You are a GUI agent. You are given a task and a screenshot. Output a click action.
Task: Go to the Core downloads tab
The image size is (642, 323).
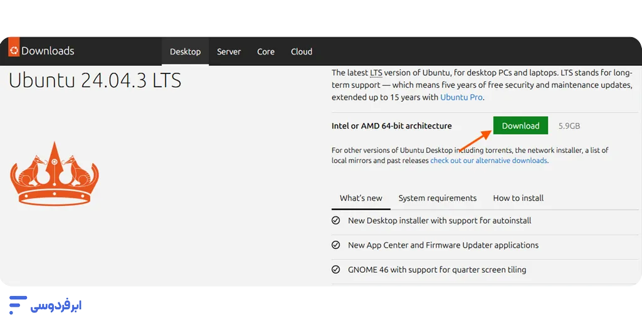pyautogui.click(x=266, y=51)
